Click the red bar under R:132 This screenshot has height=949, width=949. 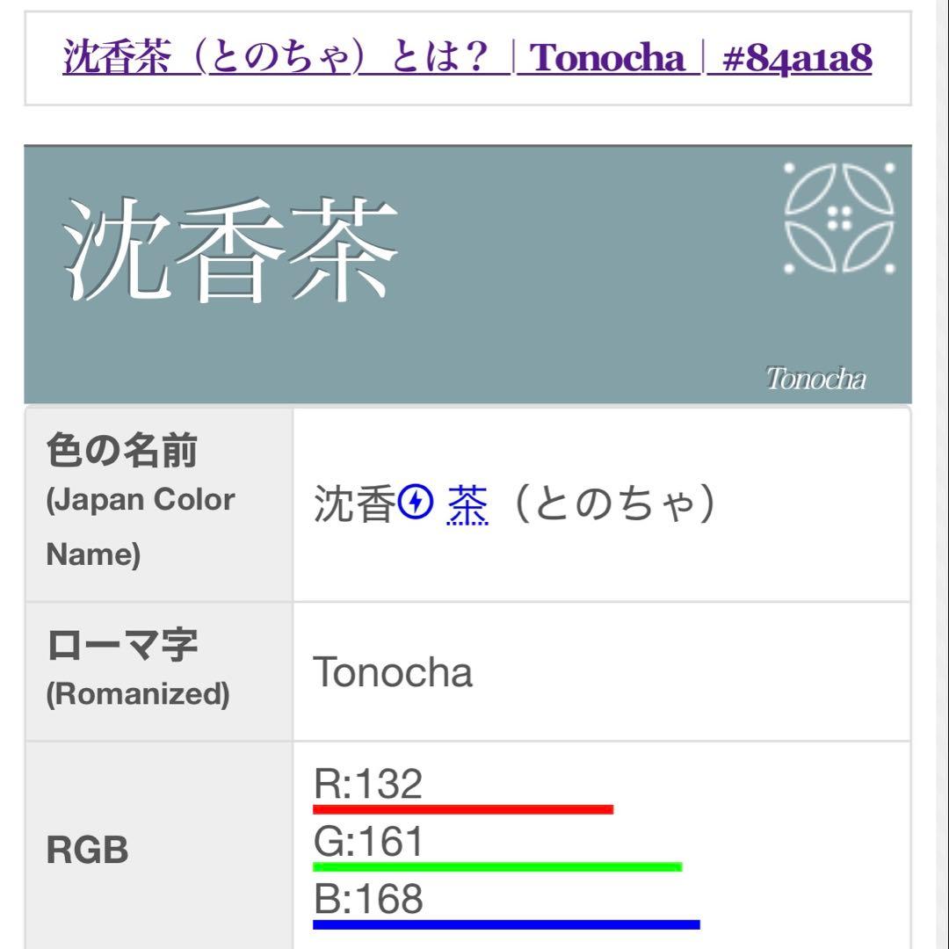point(466,808)
